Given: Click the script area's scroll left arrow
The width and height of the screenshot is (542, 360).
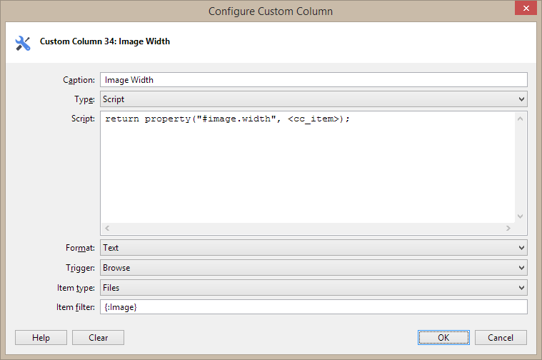Looking at the screenshot, I should (x=107, y=229).
